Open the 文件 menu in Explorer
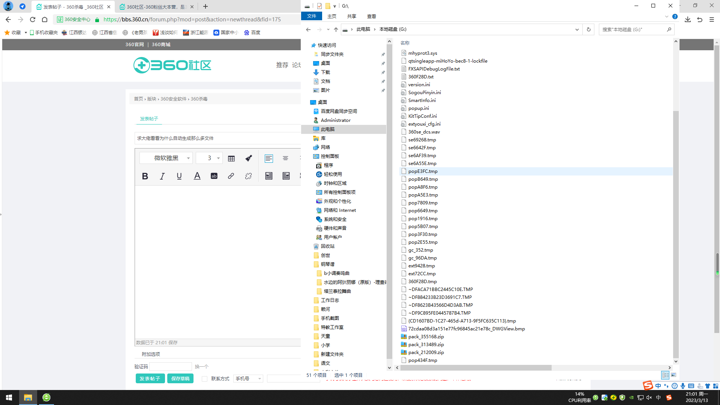The height and width of the screenshot is (405, 720). (312, 16)
